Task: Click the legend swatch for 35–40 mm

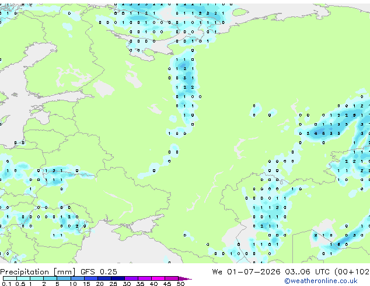Action: [145, 278]
